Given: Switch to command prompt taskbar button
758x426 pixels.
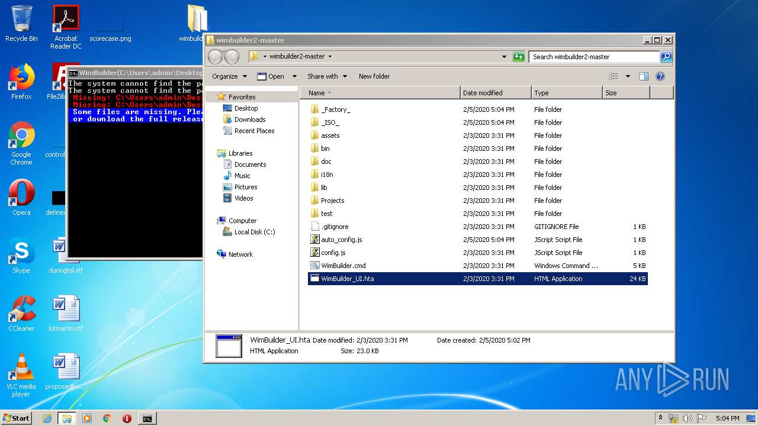Looking at the screenshot, I should [x=147, y=418].
